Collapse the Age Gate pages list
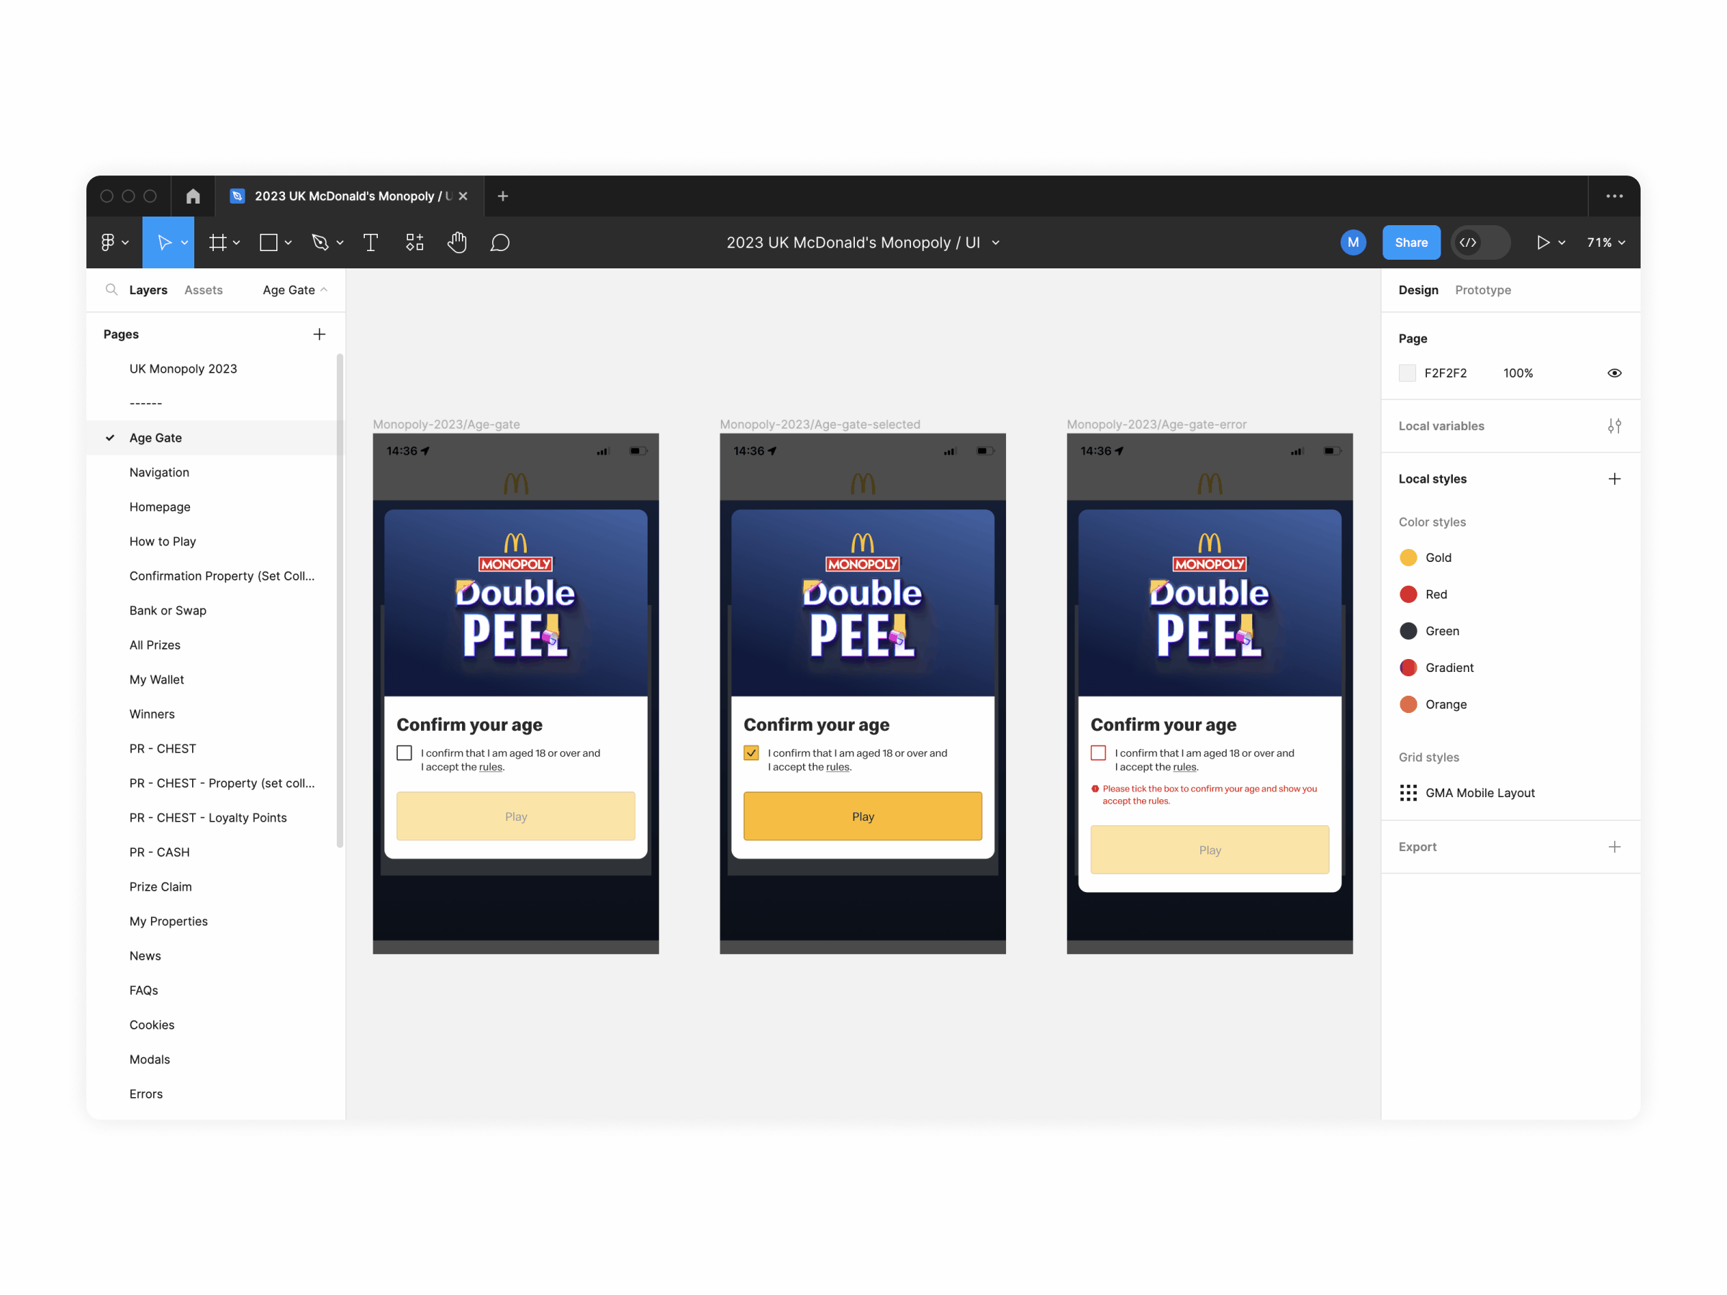The height and width of the screenshot is (1295, 1727). click(295, 290)
